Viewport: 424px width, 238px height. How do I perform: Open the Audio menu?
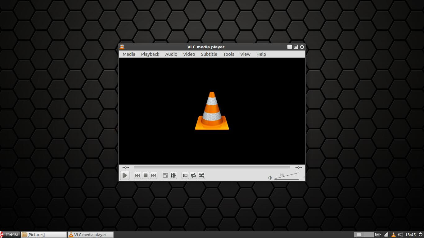coord(171,54)
